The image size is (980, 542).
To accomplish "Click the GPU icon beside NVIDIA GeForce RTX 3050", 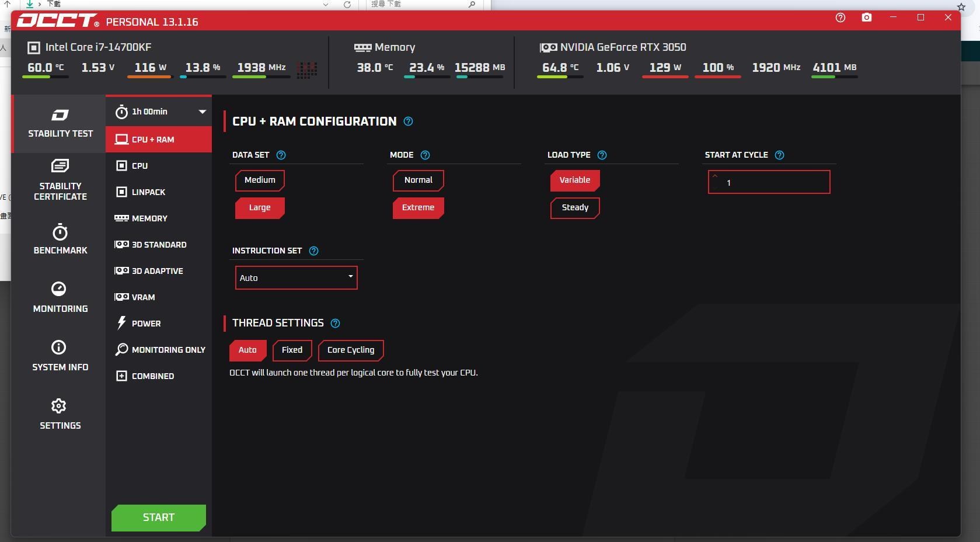I will pos(548,47).
